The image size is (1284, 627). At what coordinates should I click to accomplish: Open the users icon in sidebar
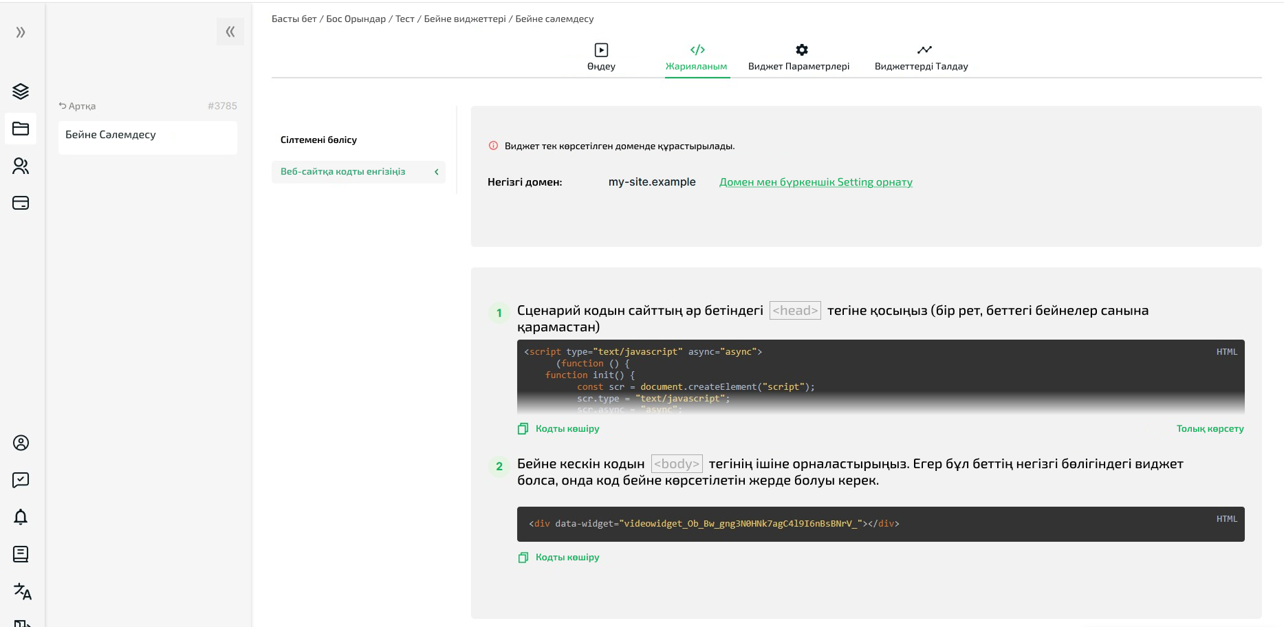pyautogui.click(x=21, y=166)
